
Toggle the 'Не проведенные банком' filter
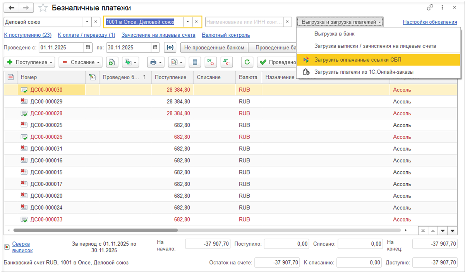(x=214, y=47)
